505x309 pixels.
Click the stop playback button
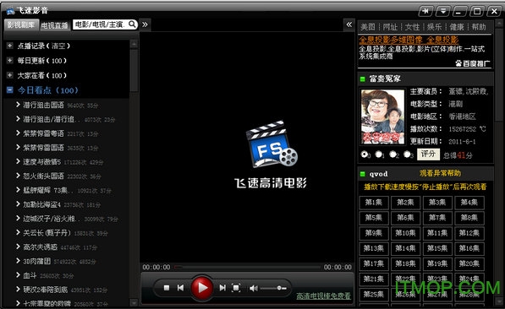(x=166, y=288)
